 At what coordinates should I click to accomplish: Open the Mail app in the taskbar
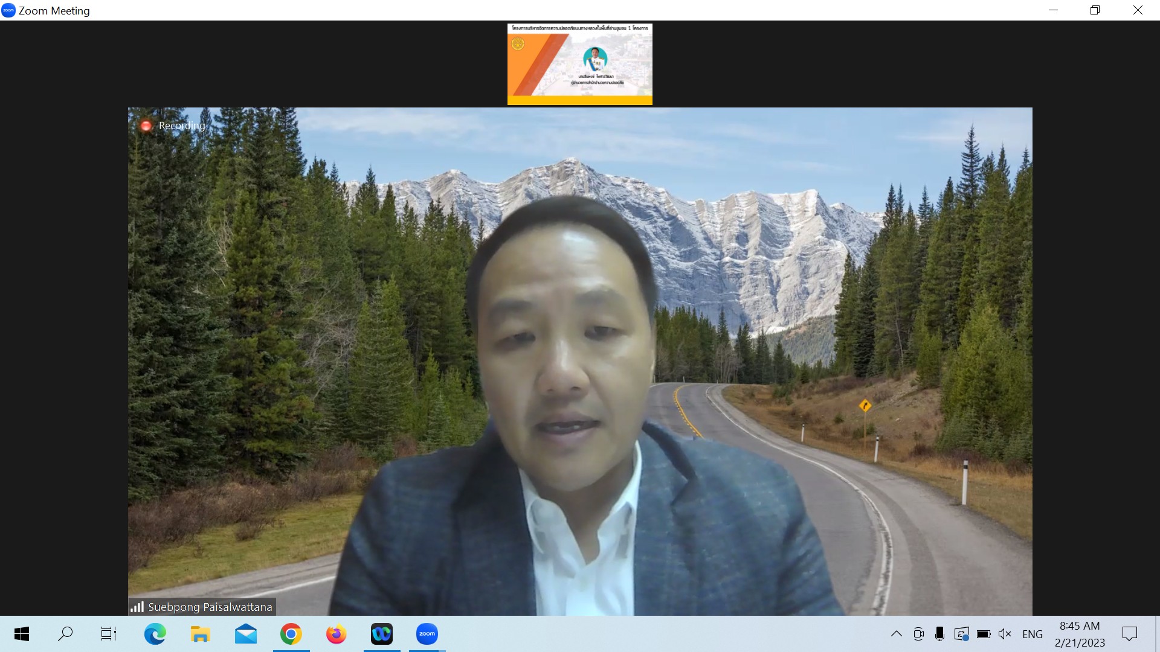(246, 634)
